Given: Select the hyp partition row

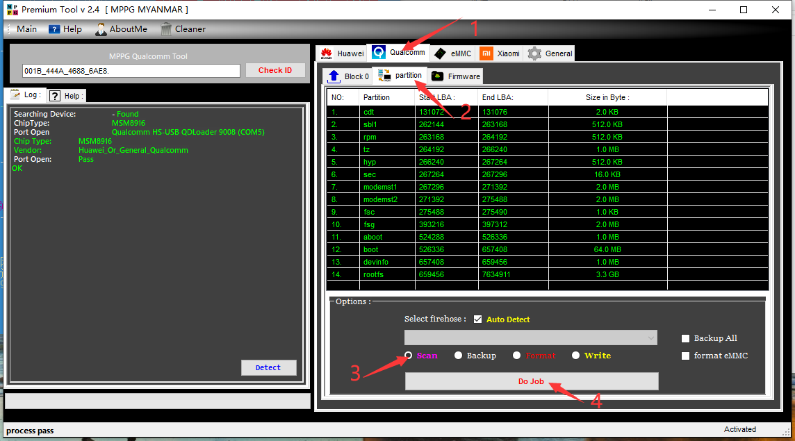Looking at the screenshot, I should 548,163.
